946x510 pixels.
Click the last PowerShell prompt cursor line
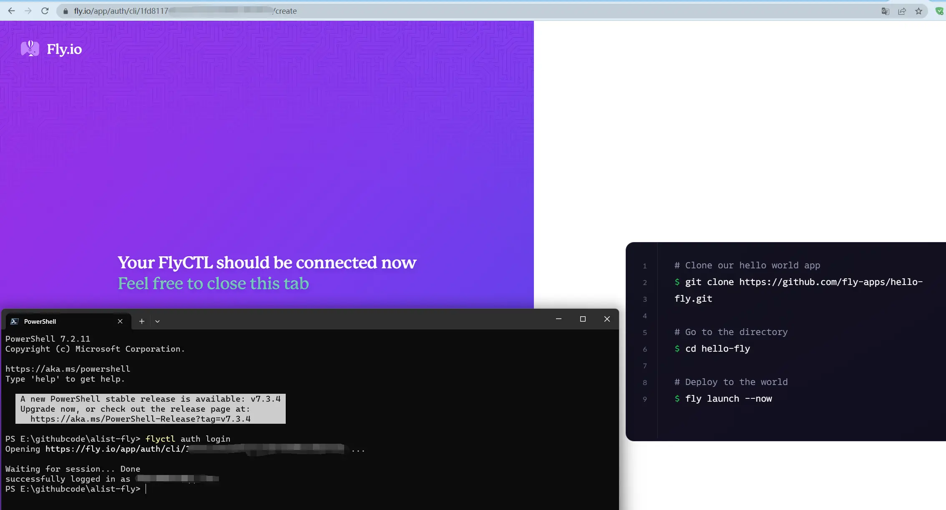[x=76, y=489]
